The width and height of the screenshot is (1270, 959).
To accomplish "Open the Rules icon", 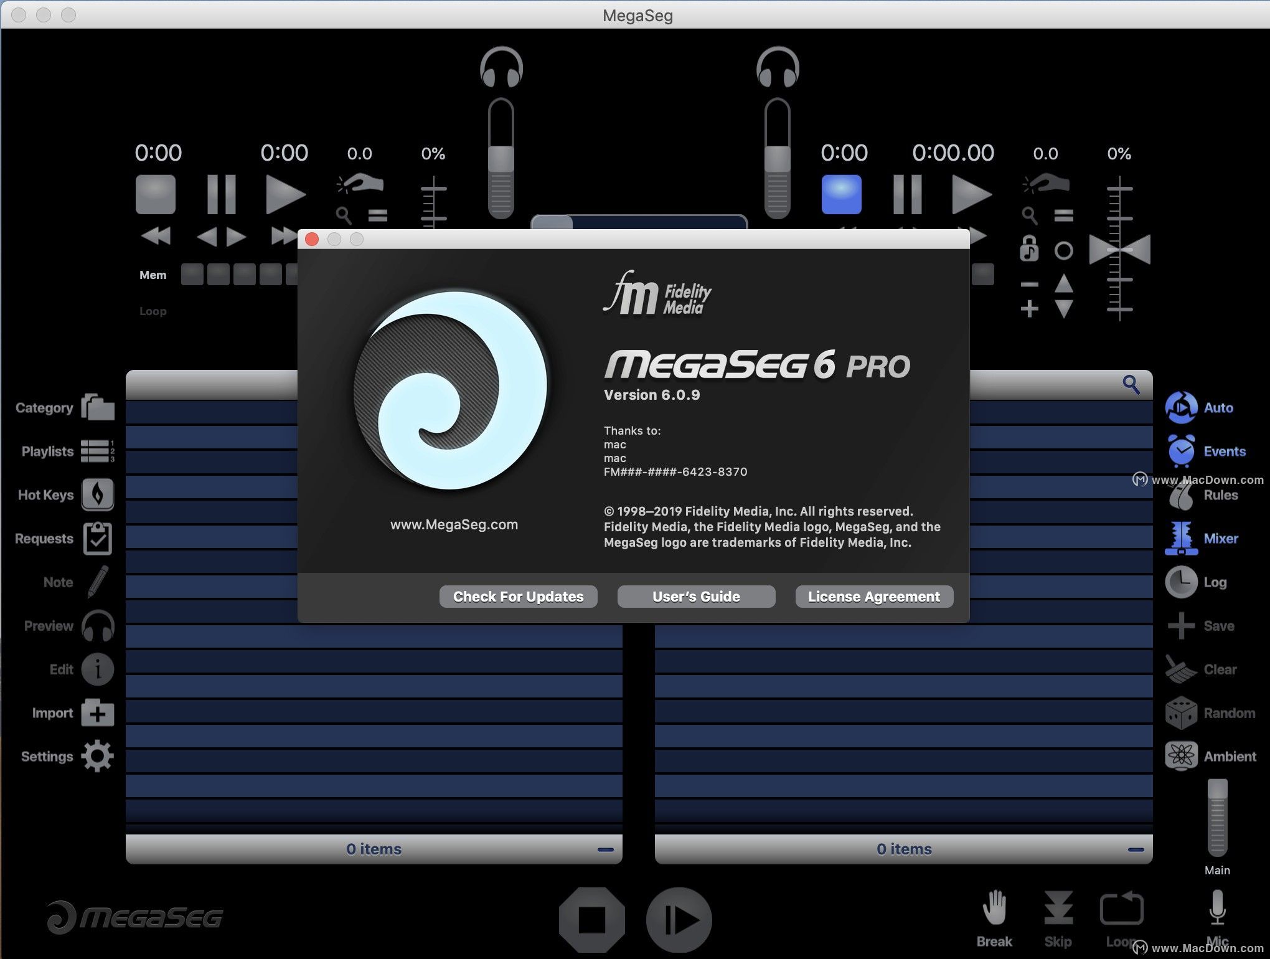I will 1181,494.
